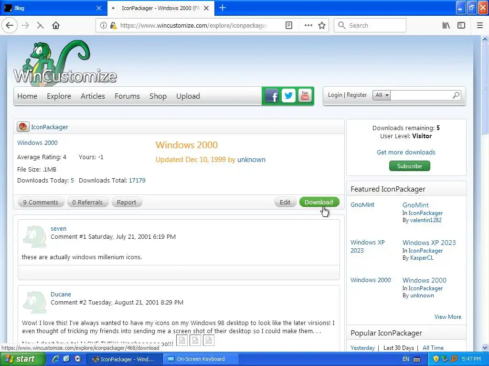Open valentin1282 author link
Viewport: 489px width, 366px height.
coord(425,220)
